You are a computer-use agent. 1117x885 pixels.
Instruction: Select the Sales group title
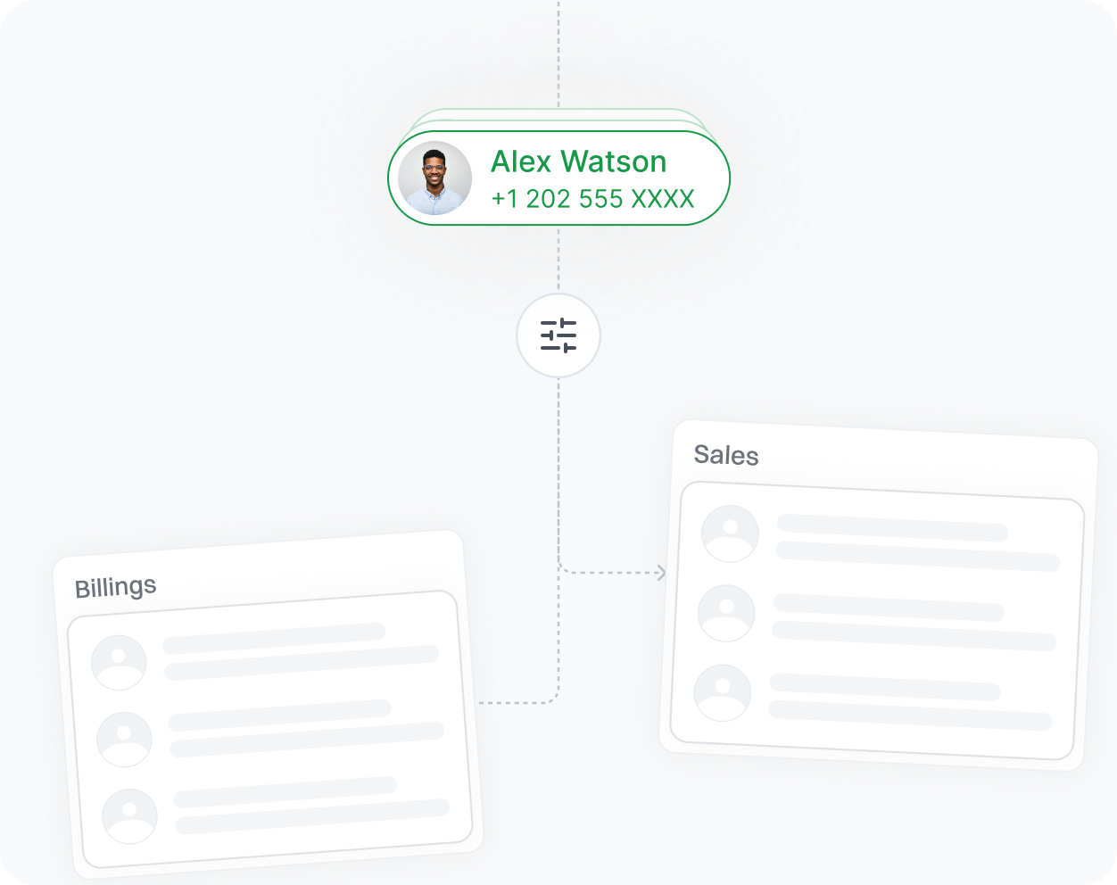pyautogui.click(x=726, y=455)
